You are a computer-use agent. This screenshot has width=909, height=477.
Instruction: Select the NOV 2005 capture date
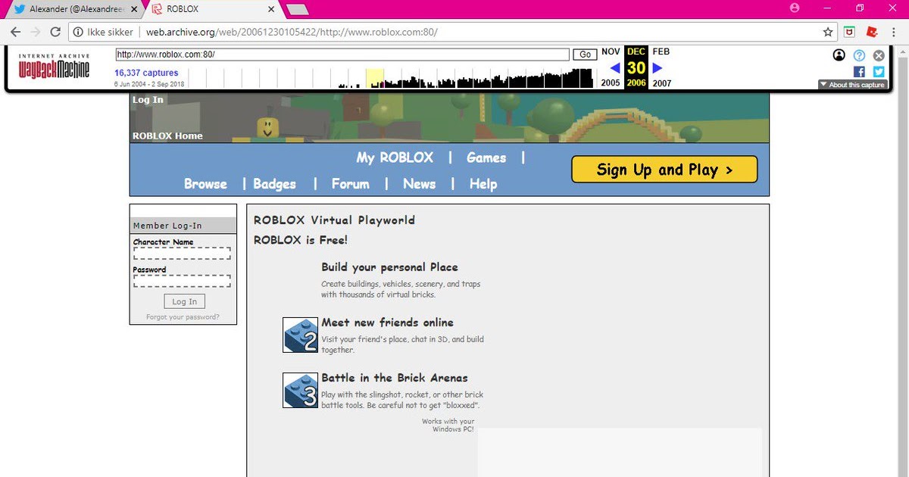(x=611, y=67)
